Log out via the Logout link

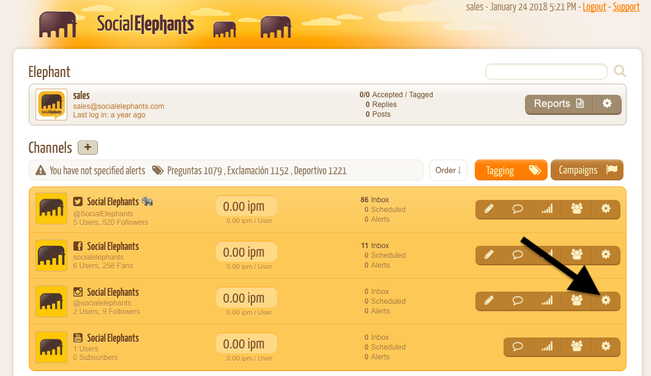pyautogui.click(x=594, y=7)
